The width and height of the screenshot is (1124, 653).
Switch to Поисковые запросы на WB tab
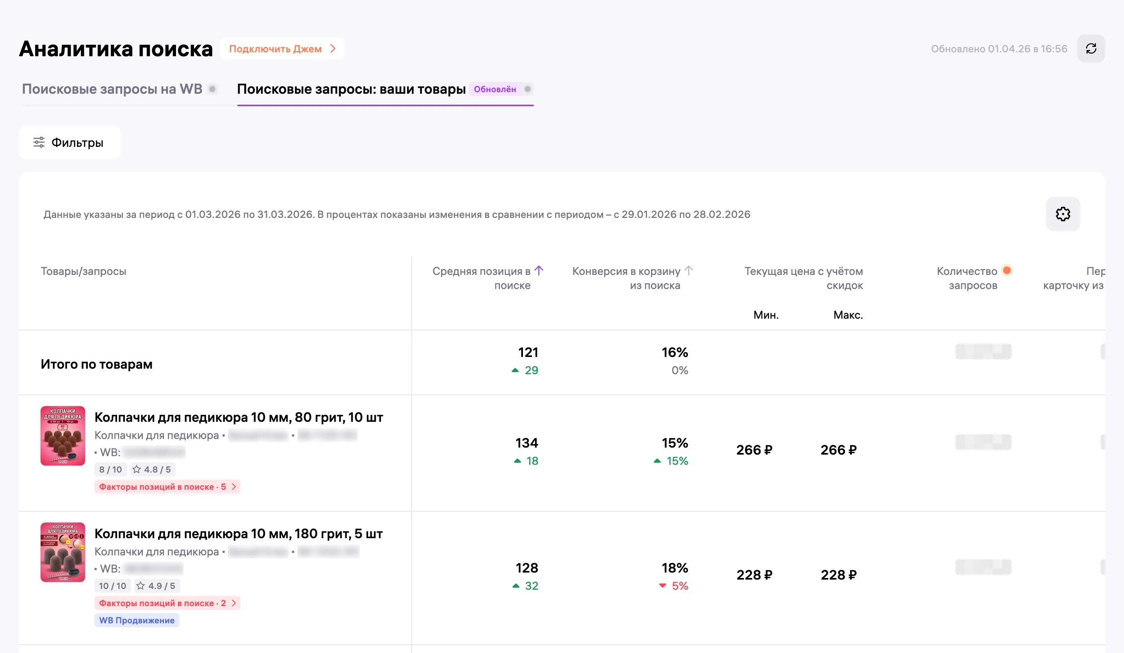click(x=112, y=89)
